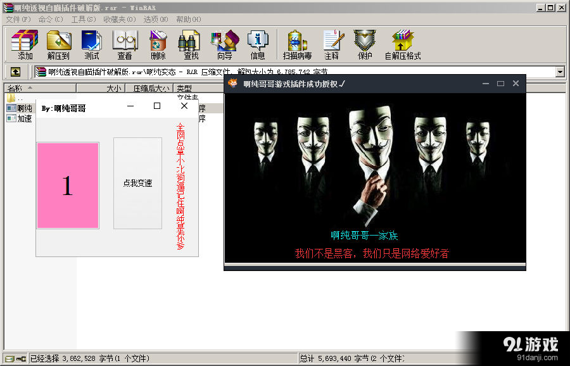570x366 pixels.
Task: Close the By:啊纯哥哥 window
Action: (184, 106)
